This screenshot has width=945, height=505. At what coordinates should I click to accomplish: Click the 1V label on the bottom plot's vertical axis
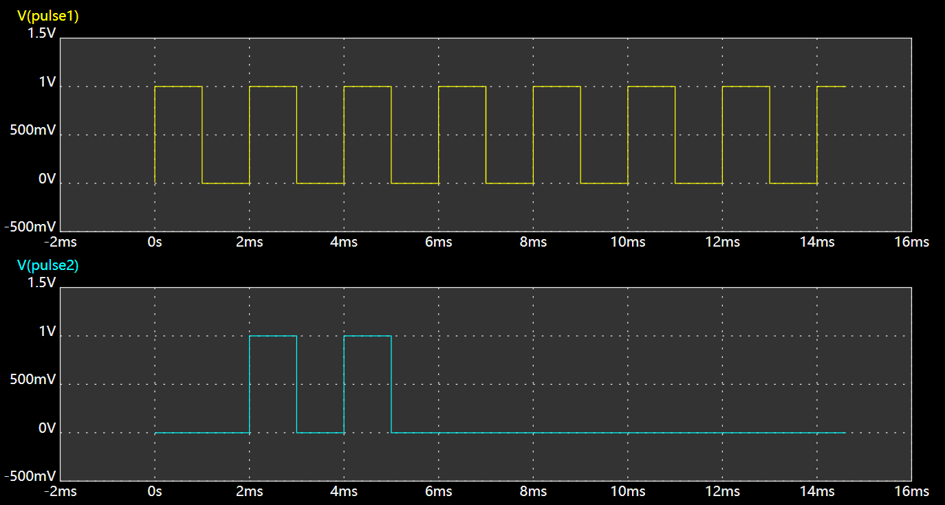coord(47,331)
